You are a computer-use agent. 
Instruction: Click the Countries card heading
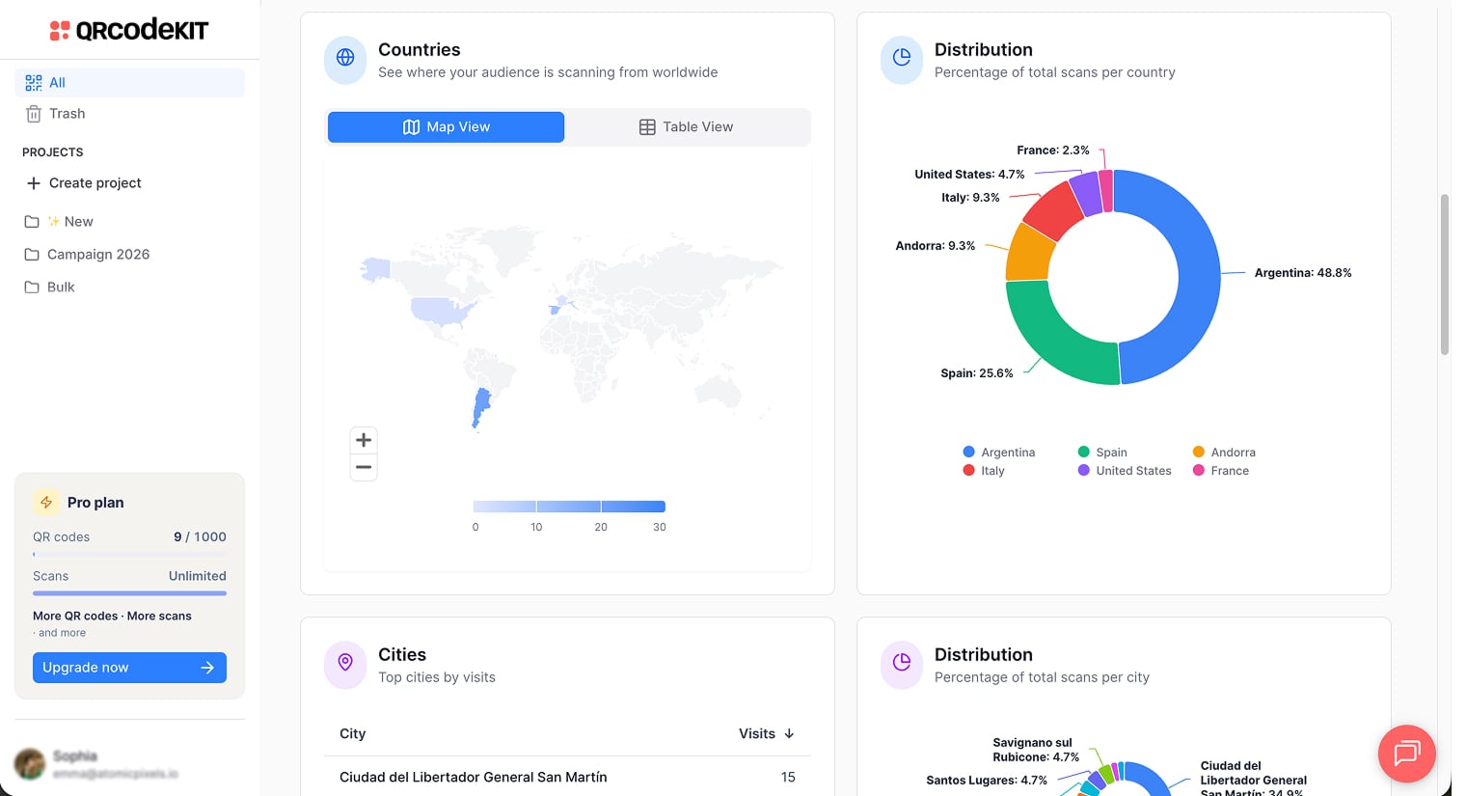420,50
